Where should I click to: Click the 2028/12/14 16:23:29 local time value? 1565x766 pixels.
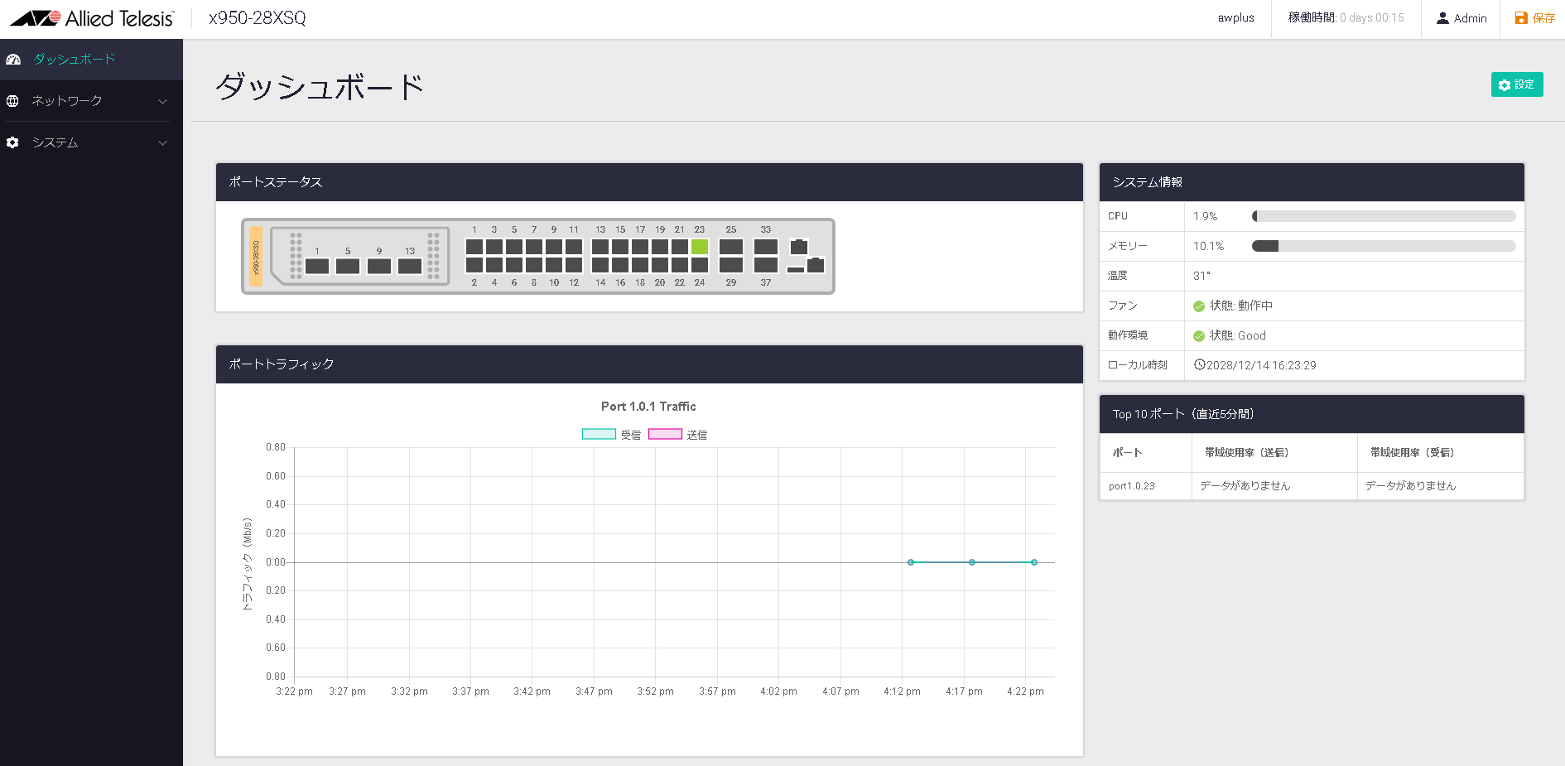1261,365
